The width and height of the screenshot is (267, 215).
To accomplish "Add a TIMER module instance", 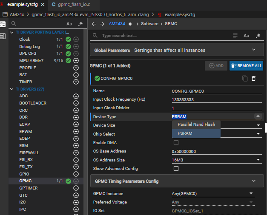I will coord(76,82).
